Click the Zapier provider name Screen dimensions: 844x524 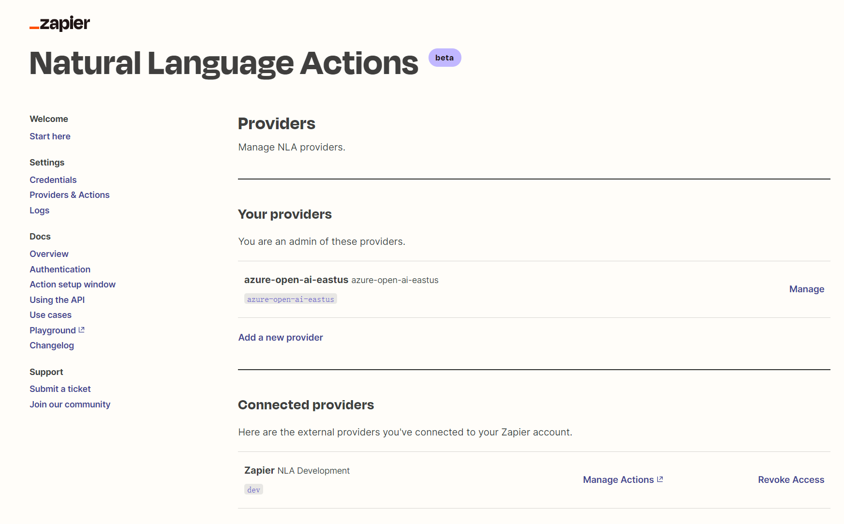pyautogui.click(x=260, y=470)
